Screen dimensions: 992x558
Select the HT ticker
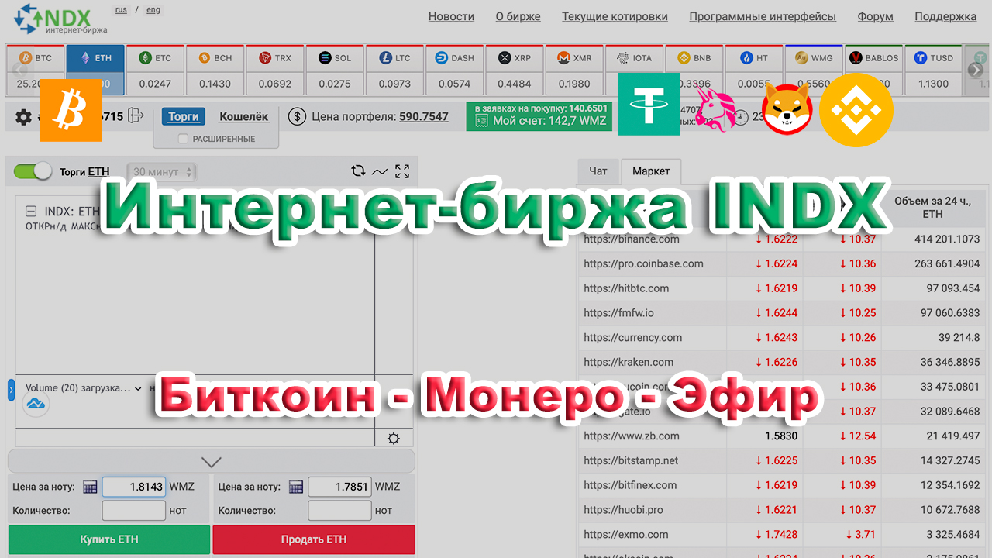point(754,70)
